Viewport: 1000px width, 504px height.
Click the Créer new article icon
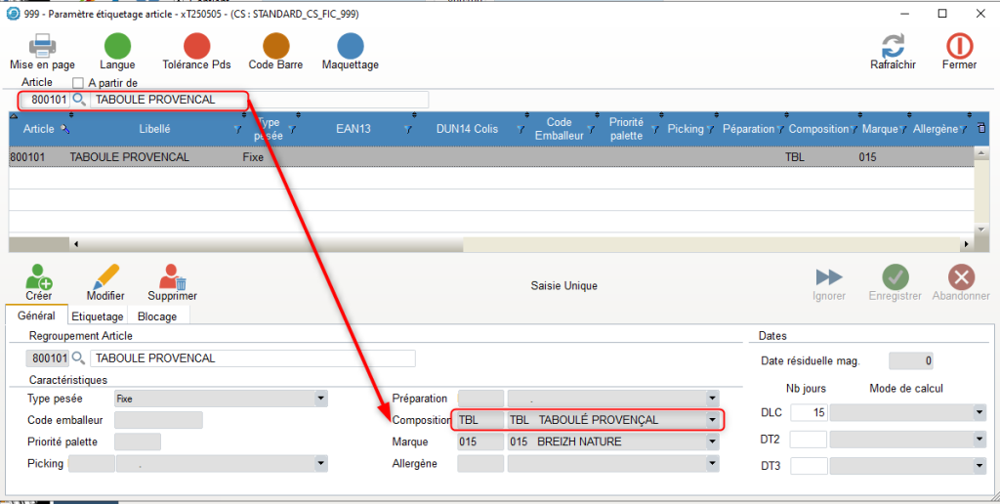pos(39,276)
